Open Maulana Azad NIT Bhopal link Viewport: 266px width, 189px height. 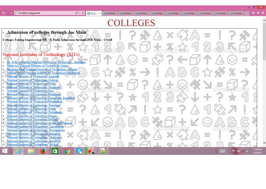point(42,69)
